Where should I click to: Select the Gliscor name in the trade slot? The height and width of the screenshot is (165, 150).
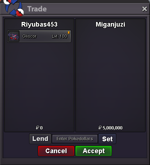pos(29,36)
